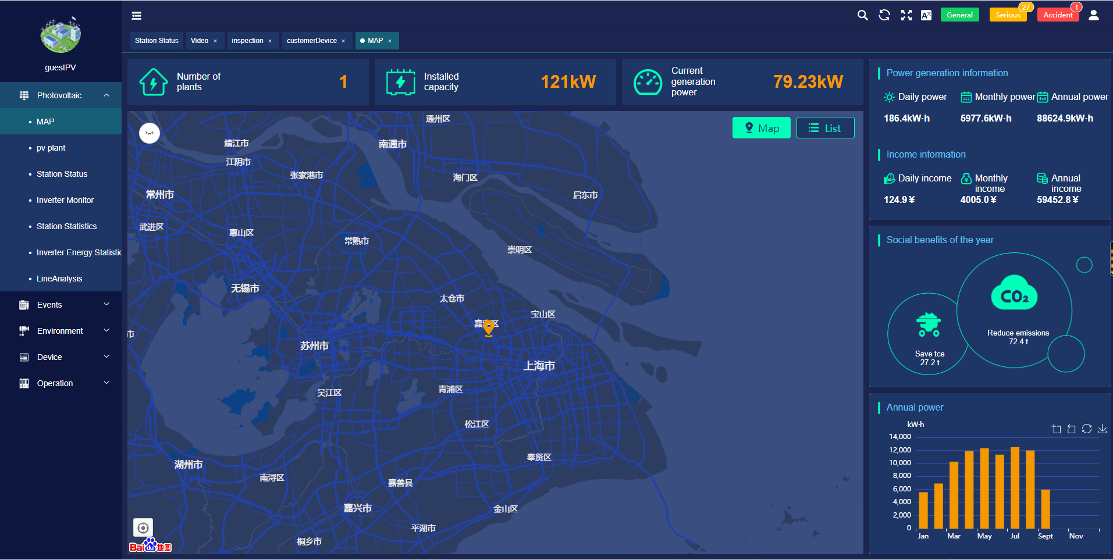Click the guestPV logo image
The height and width of the screenshot is (560, 1113).
(61, 35)
